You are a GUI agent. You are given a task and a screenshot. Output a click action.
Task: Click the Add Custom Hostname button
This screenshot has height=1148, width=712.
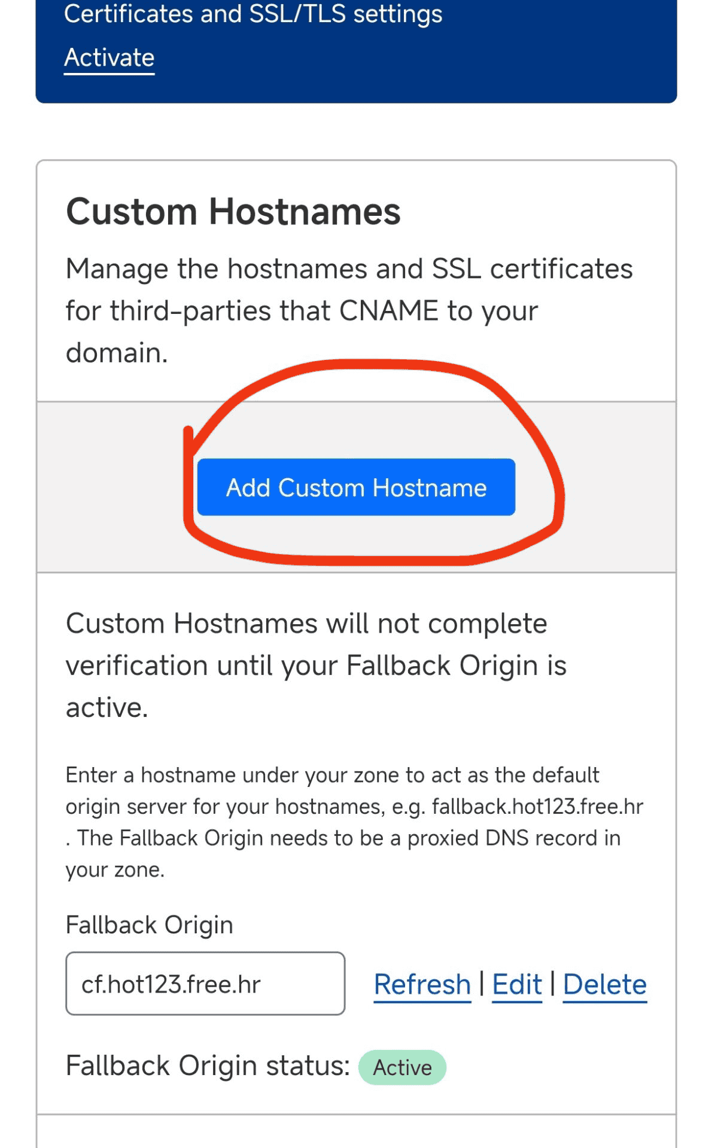pyautogui.click(x=356, y=487)
